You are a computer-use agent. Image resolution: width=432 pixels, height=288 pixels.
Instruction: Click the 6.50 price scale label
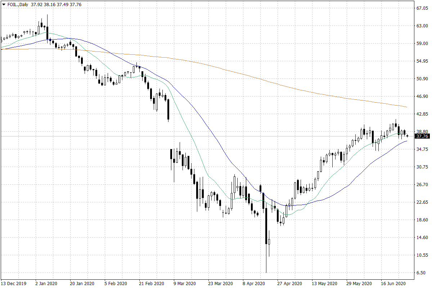pyautogui.click(x=422, y=273)
